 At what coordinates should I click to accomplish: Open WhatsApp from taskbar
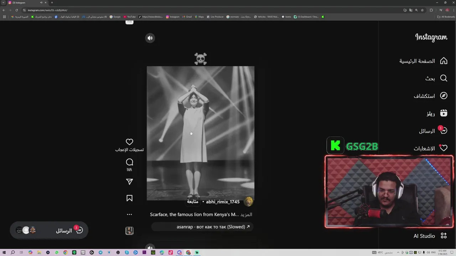(x=57, y=252)
